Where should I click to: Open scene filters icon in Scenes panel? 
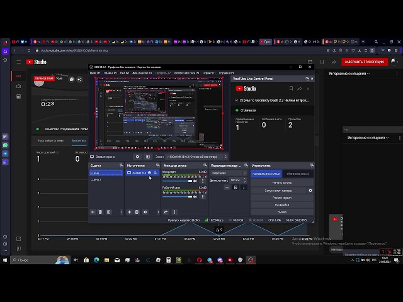[x=109, y=212]
